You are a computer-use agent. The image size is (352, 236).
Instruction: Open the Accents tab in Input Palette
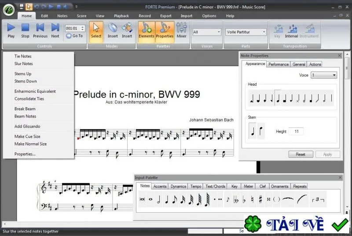(x=160, y=186)
